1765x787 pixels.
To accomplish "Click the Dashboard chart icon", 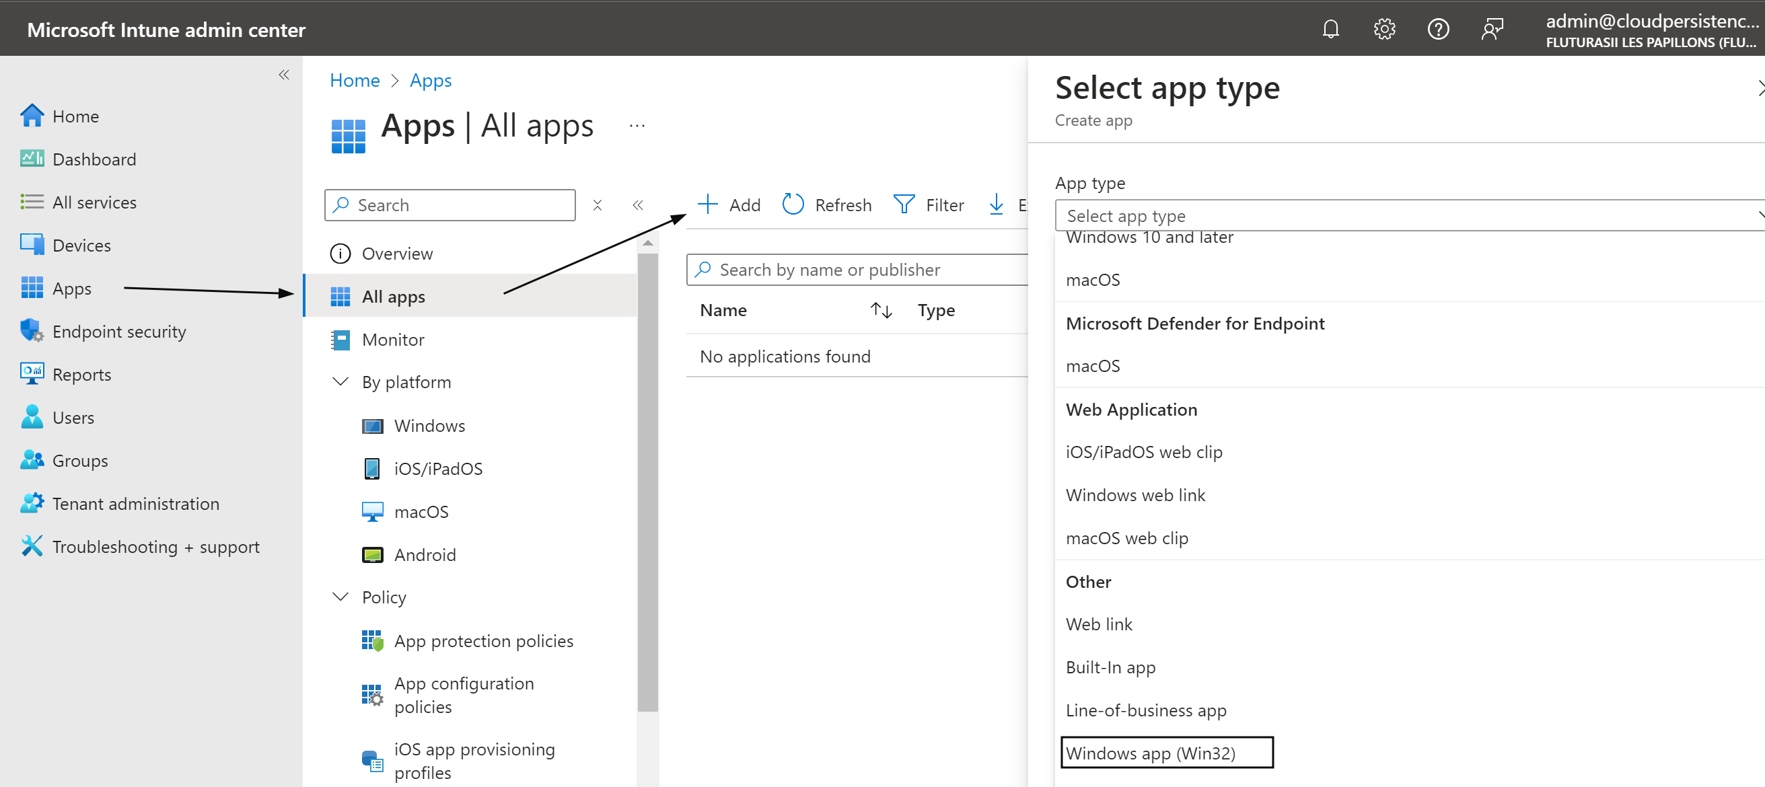I will 32,159.
